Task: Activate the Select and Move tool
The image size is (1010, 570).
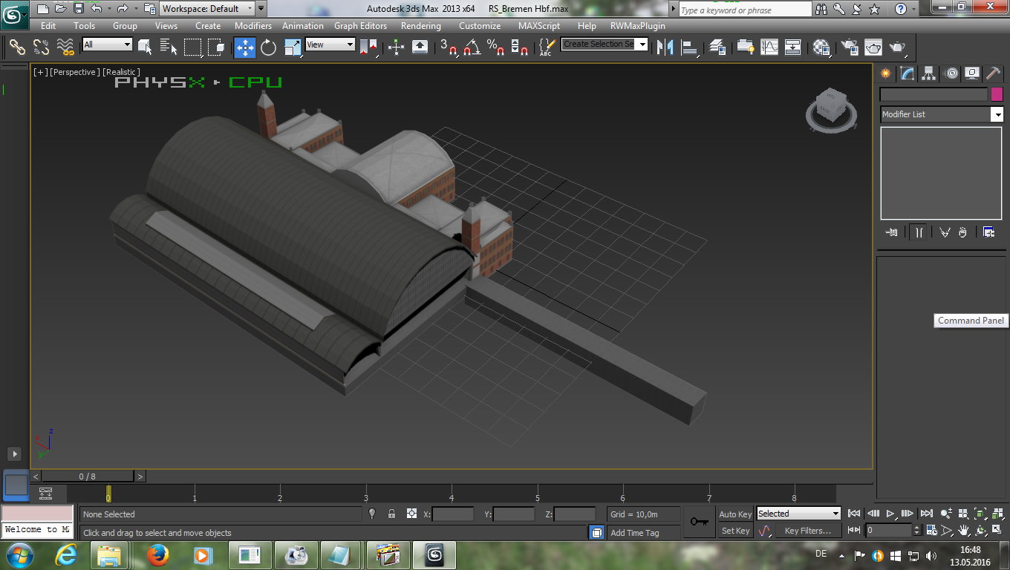Action: point(245,47)
